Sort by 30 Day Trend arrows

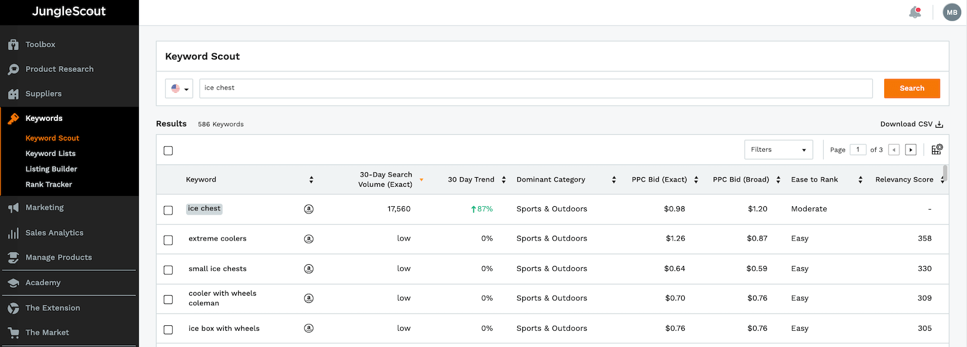503,180
